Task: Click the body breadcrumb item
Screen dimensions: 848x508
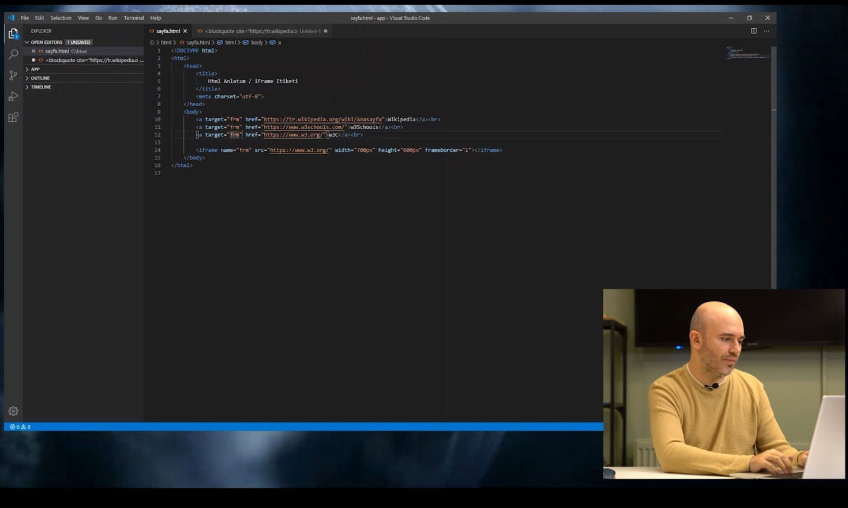Action: click(x=257, y=43)
